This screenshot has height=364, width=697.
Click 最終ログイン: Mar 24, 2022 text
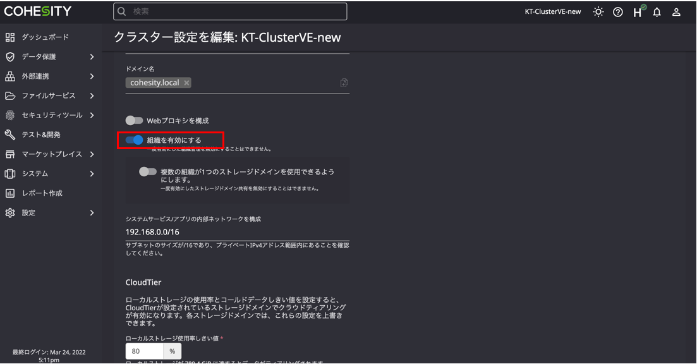(x=49, y=352)
